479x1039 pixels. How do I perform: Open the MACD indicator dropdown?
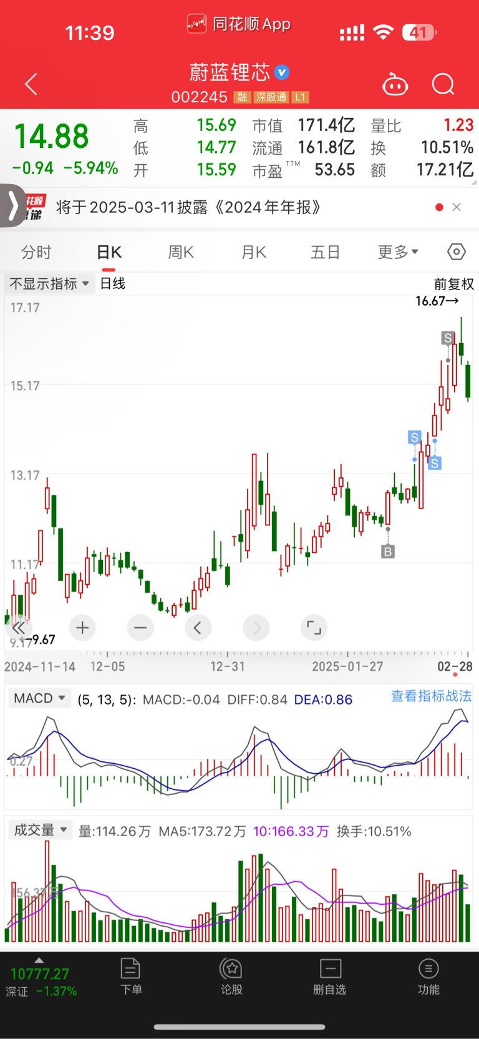click(x=40, y=698)
